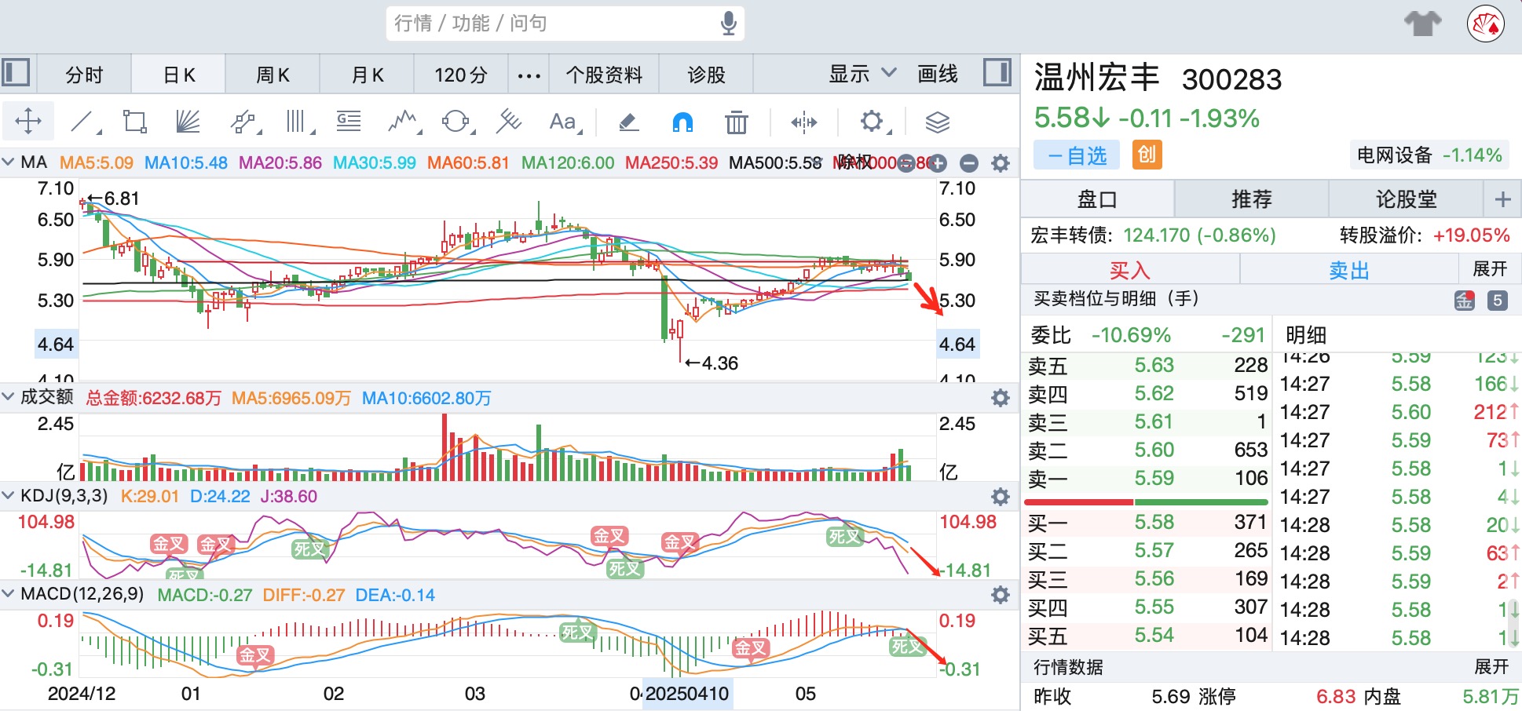1522x711 pixels.
Task: Select the wave line drawing tool
Action: coord(404,122)
